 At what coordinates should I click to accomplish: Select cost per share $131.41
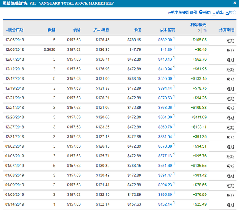click(x=103, y=185)
